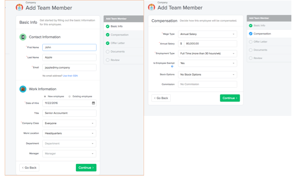
Task: Expand the Manager dropdown
Action: (69, 154)
